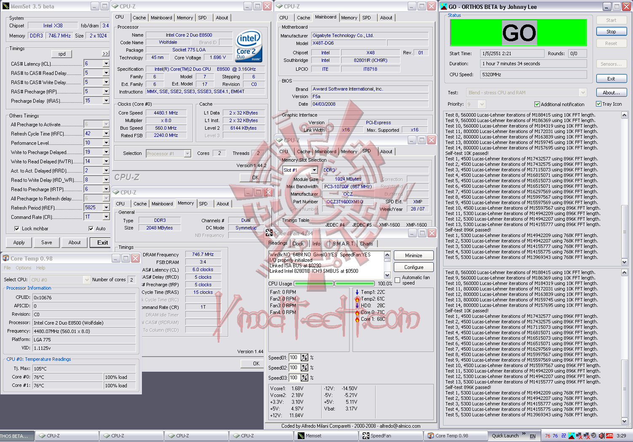Switch to SpeedFan from the taskbar
The image size is (633, 442).
coord(391,436)
